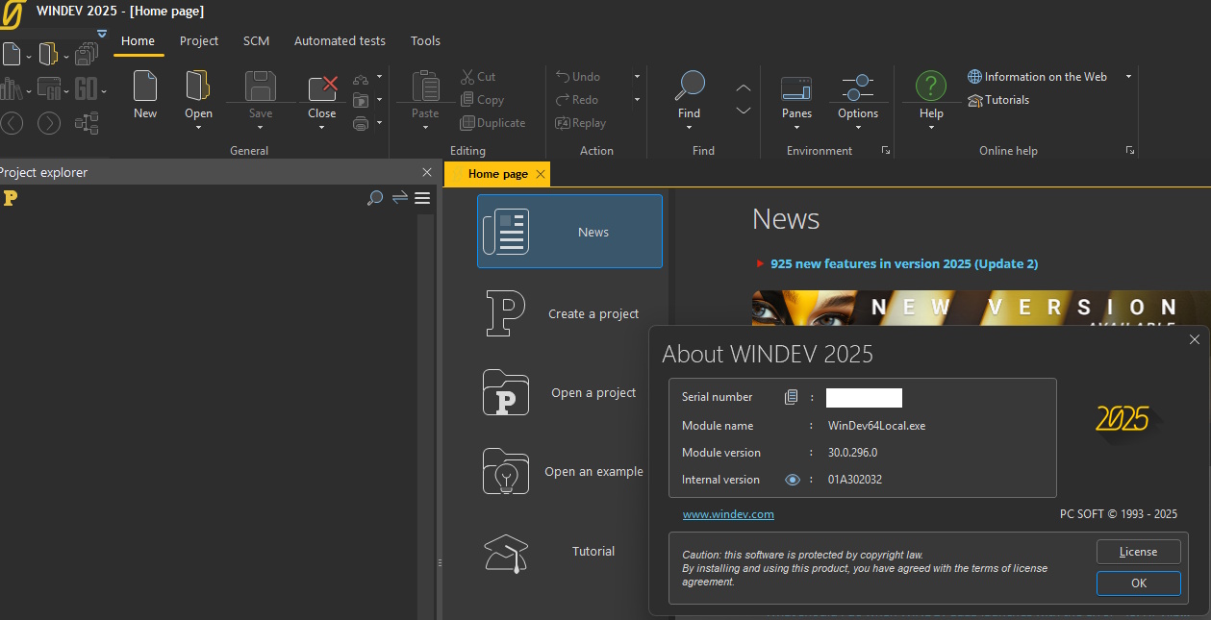Open the www.windev.com link

pyautogui.click(x=728, y=514)
